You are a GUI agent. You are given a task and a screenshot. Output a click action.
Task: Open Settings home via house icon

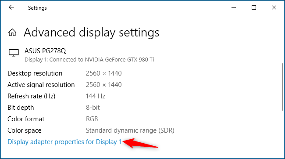(x=12, y=33)
